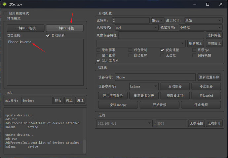Click the QtScrcpy Android app icon

pos(5,4)
